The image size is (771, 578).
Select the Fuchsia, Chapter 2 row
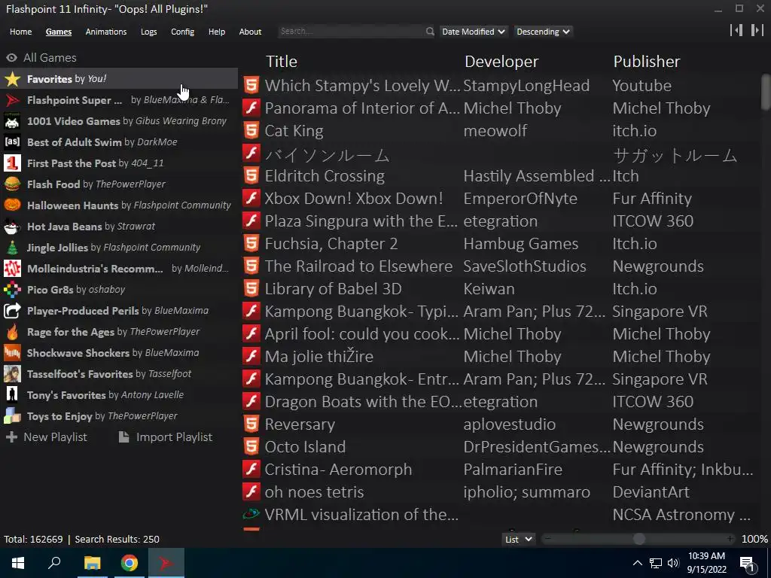click(x=501, y=244)
